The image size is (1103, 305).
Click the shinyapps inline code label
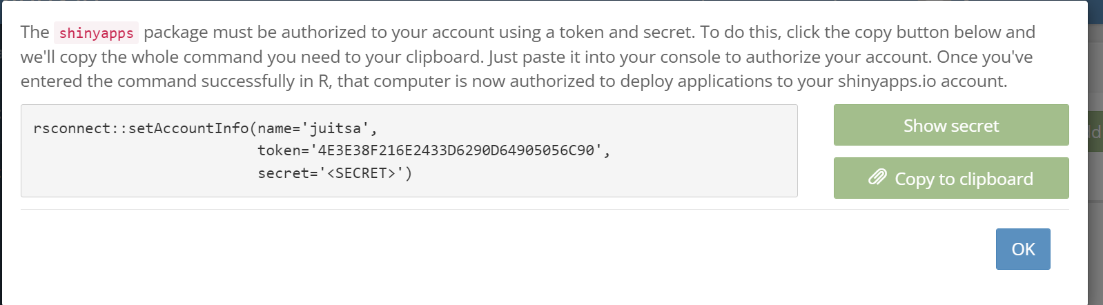97,32
